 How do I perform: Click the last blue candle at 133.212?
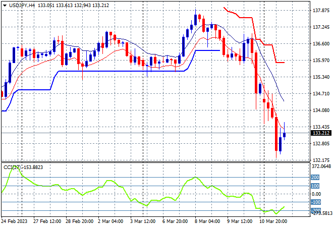[285, 135]
